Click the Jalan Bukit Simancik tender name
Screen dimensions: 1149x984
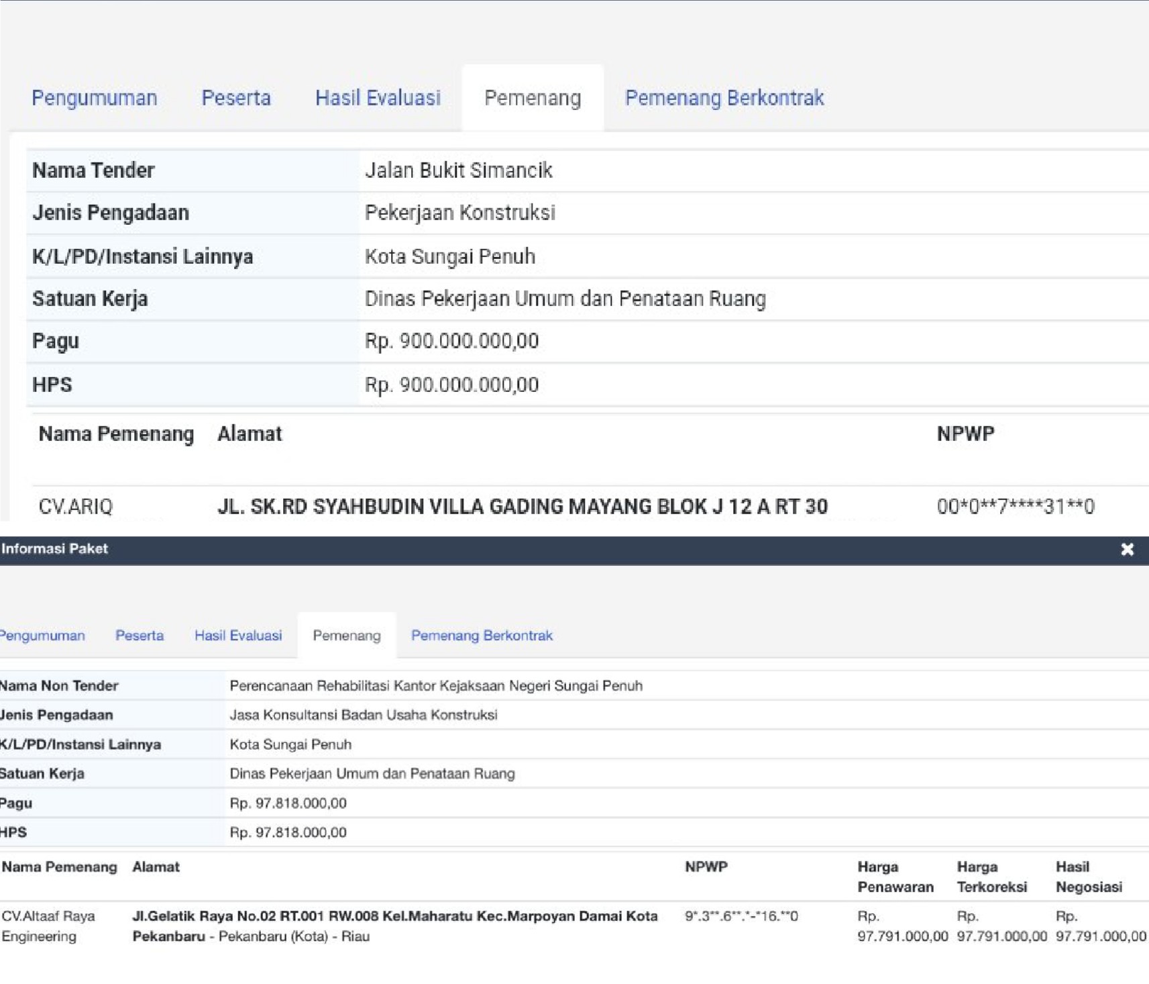coord(458,170)
